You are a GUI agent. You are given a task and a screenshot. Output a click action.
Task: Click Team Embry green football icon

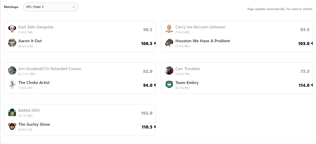(169, 84)
